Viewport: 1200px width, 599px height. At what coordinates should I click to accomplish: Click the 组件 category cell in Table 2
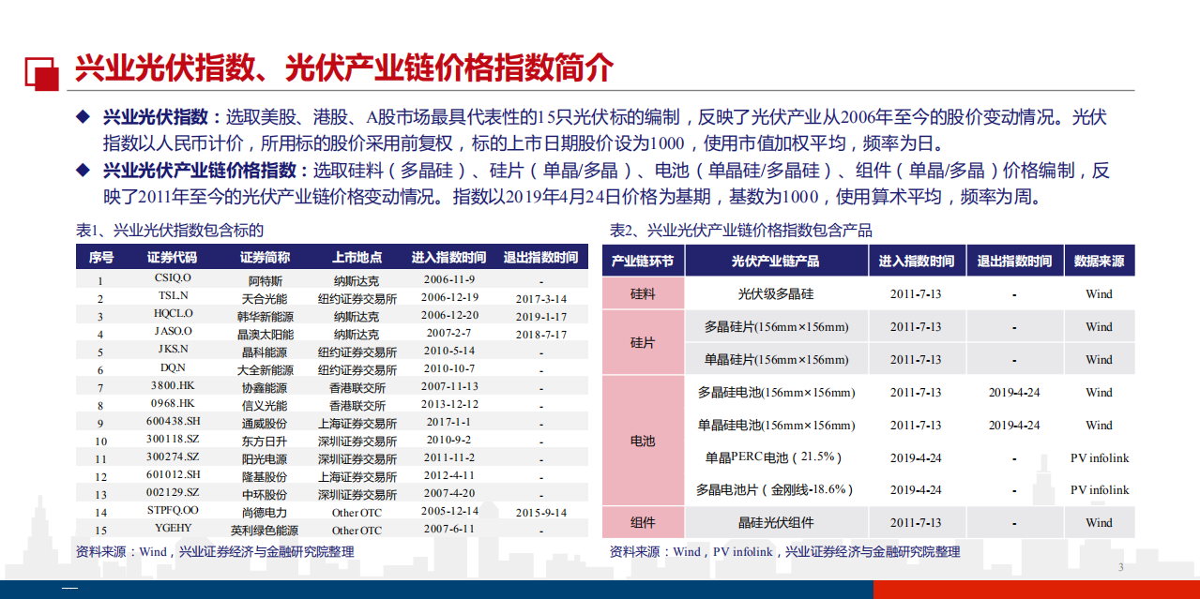[642, 522]
